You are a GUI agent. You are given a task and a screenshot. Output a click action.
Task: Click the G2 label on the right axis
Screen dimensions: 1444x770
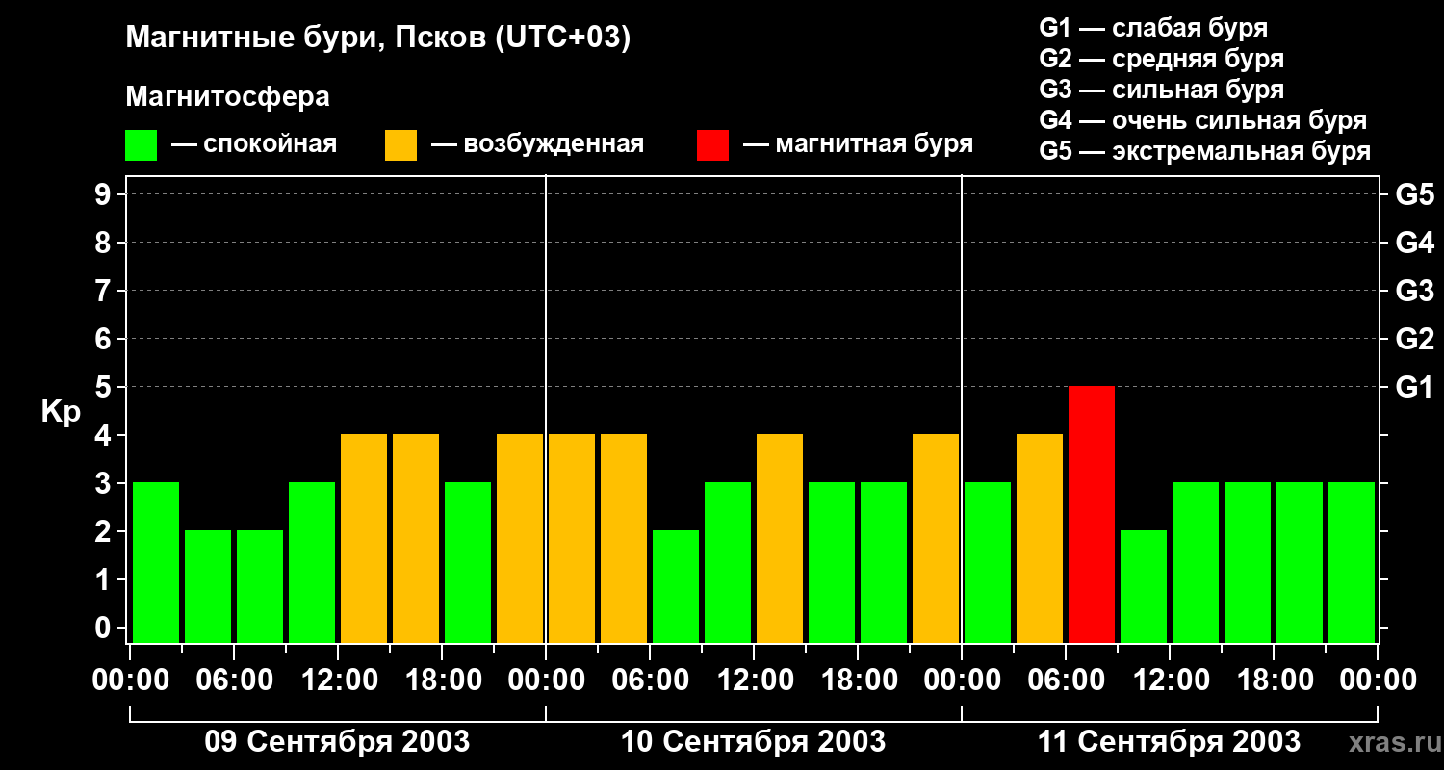click(x=1414, y=339)
